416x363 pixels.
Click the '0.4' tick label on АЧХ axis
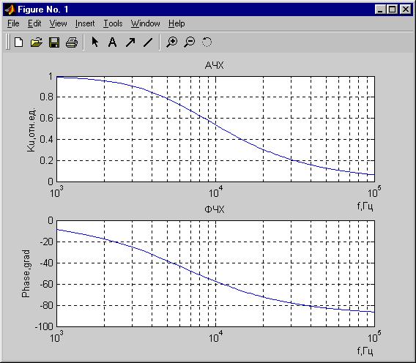click(46, 139)
